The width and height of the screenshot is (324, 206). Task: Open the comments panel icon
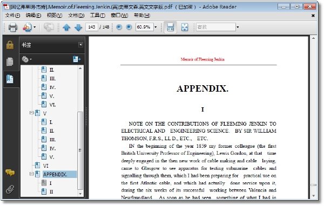coord(10,173)
